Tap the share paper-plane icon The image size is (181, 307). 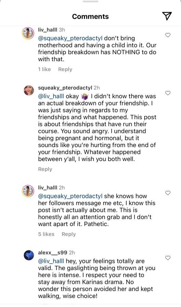(x=167, y=16)
